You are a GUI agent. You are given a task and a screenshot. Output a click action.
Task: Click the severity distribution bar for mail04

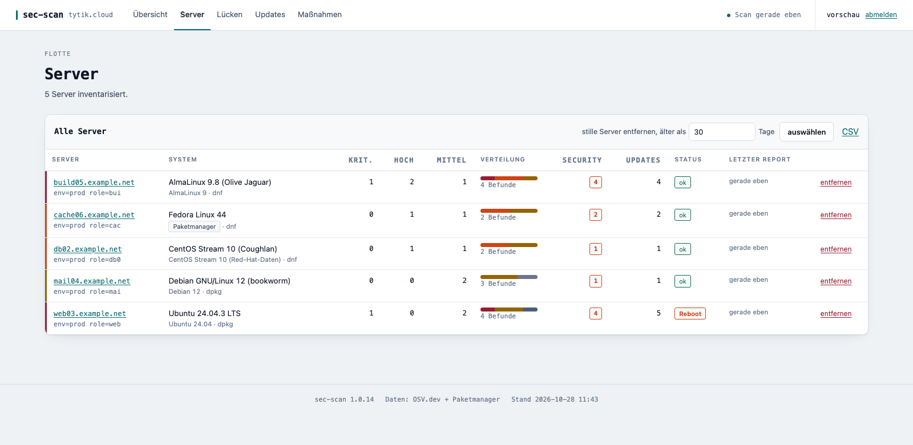(x=509, y=277)
